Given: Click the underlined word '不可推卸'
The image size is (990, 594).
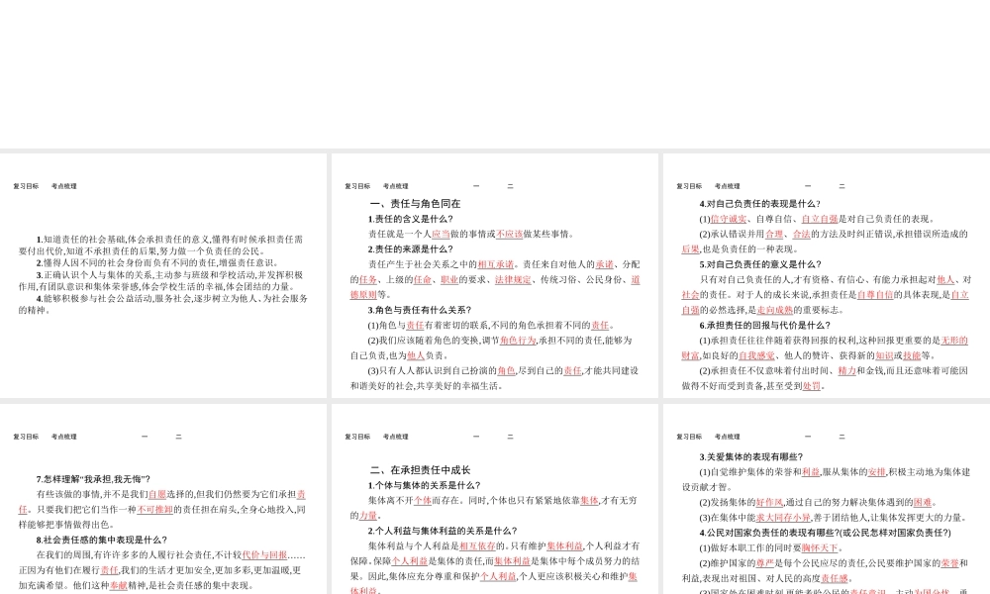Looking at the screenshot, I should pos(154,510).
